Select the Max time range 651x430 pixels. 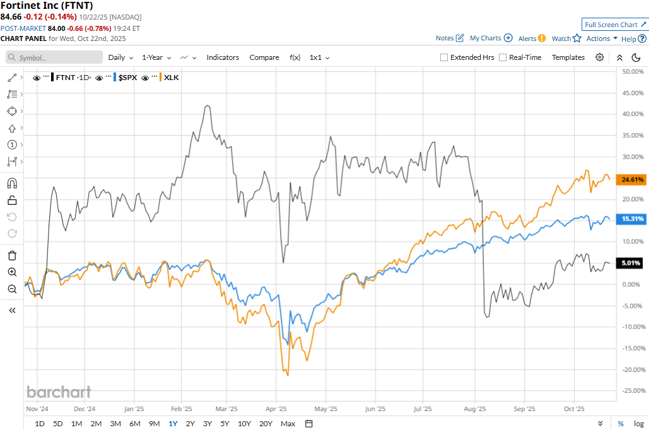point(288,423)
